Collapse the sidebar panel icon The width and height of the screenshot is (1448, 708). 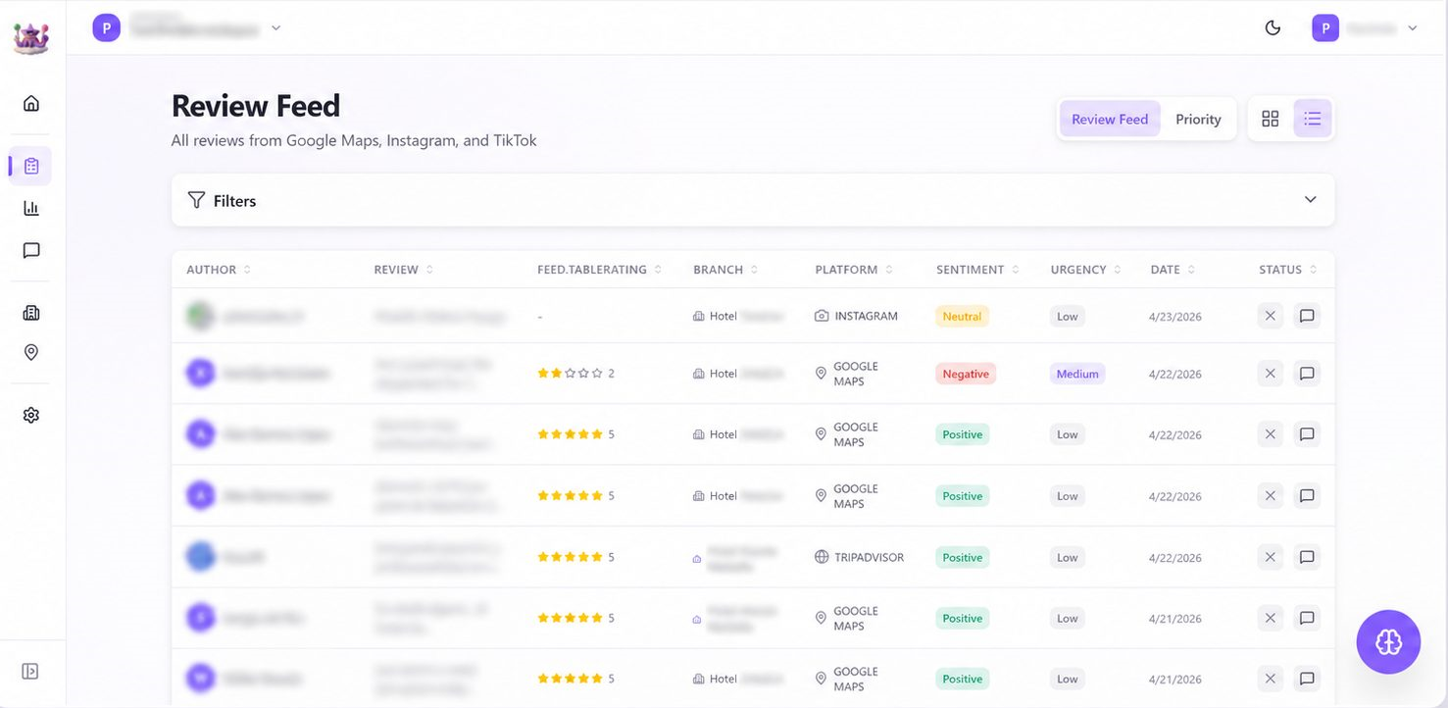[x=30, y=672]
